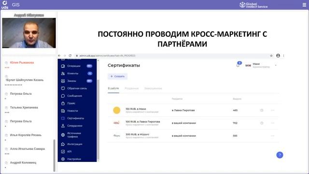Click the Новости sidebar icon
The image size is (309, 174).
[x=63, y=111]
